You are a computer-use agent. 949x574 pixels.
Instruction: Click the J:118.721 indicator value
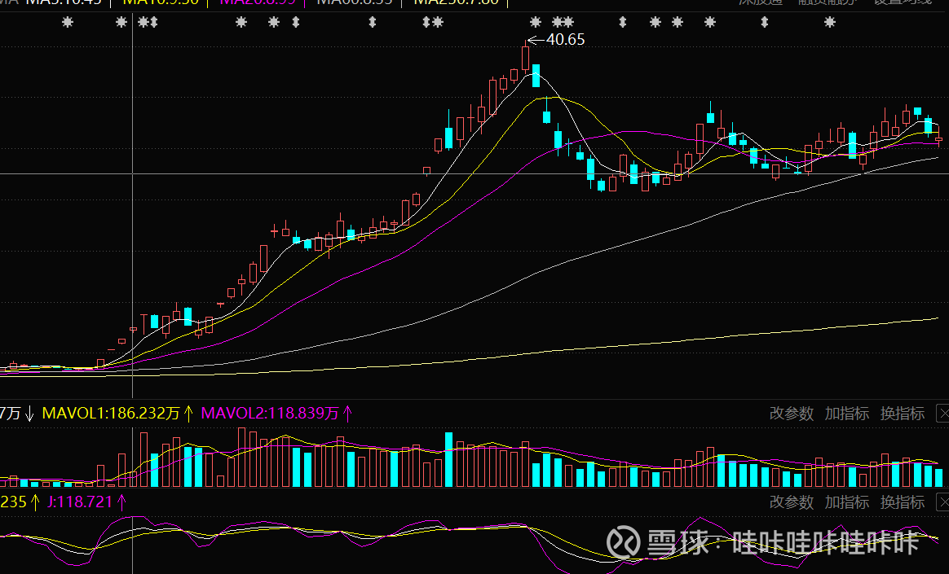tap(80, 502)
